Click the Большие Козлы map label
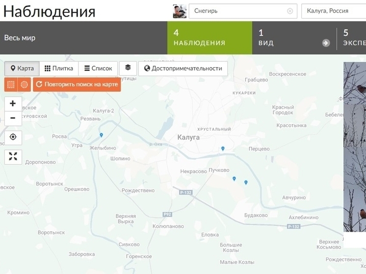The width and height of the screenshot is (366, 274). click(x=231, y=248)
